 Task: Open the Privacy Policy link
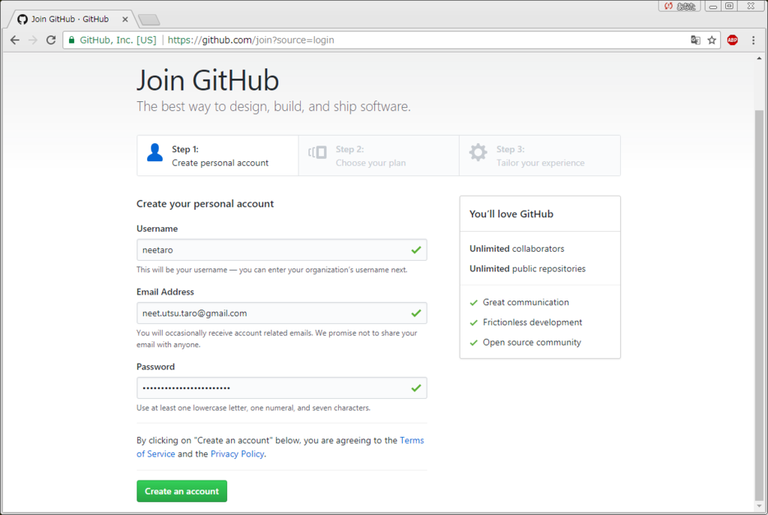click(237, 454)
